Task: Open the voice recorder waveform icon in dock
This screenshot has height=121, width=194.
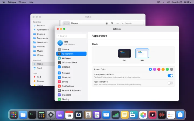Action: tap(162, 115)
